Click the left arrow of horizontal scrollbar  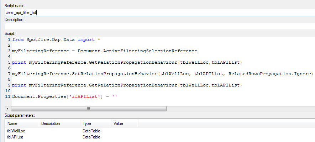pos(7,109)
